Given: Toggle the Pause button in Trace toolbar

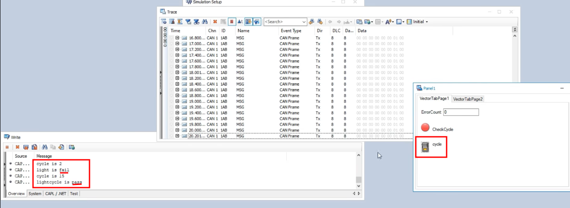Looking at the screenshot, I should (232, 21).
